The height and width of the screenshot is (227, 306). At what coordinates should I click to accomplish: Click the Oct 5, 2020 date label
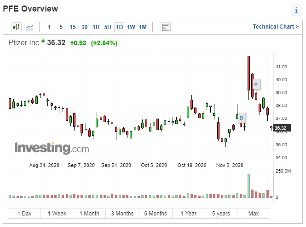click(x=154, y=165)
